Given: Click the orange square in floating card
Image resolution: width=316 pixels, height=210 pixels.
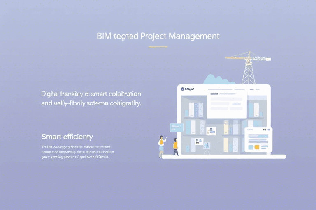Looking at the screenshot, I should pyautogui.click(x=256, y=146).
